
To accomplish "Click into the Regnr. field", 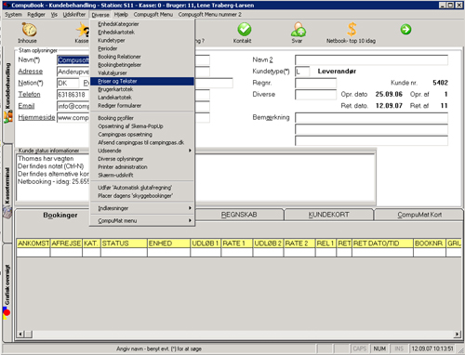I will (x=315, y=83).
